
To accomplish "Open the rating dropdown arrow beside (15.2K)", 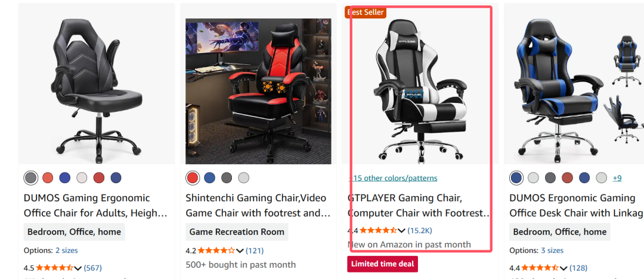I will pyautogui.click(x=401, y=230).
